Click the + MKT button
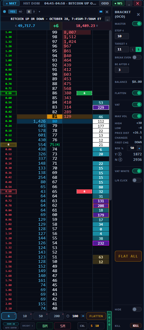The width and height of the screenshot is (144, 330). tap(11, 3)
